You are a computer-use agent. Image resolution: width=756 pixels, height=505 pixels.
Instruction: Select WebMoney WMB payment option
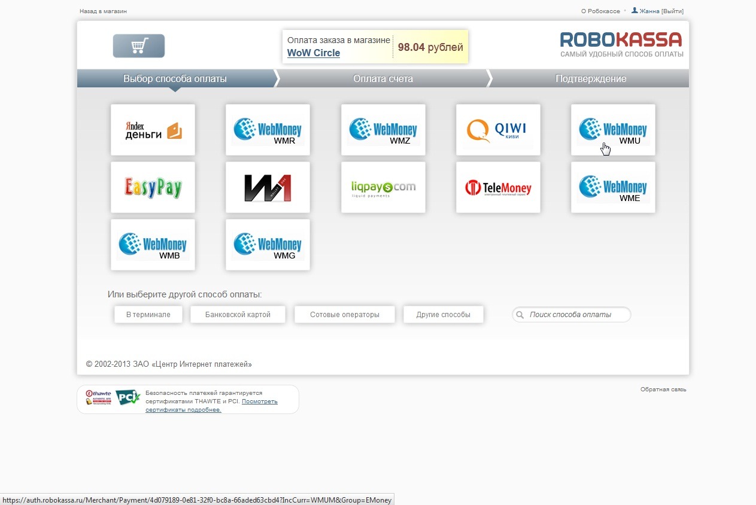[x=153, y=245]
